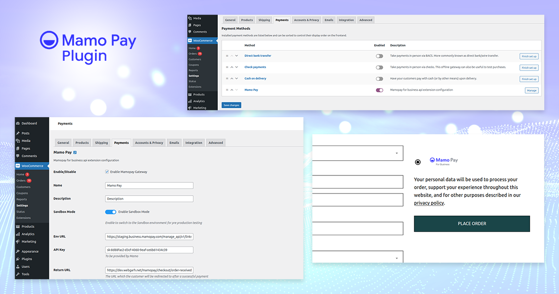
Task: Open the bottom dropdown in the checkout form
Action: [x=357, y=257]
